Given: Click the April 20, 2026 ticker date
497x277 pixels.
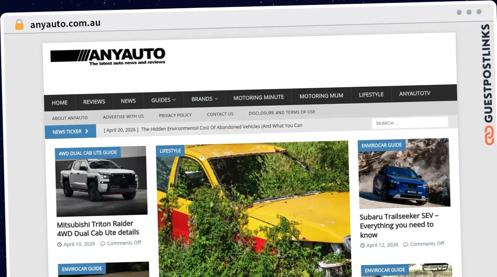Looking at the screenshot, I should (x=121, y=130).
